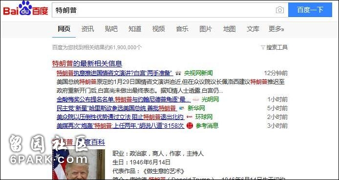The image size is (339, 180).
Task: Click the 央视网新闻 source icon
Action: [x=178, y=73]
